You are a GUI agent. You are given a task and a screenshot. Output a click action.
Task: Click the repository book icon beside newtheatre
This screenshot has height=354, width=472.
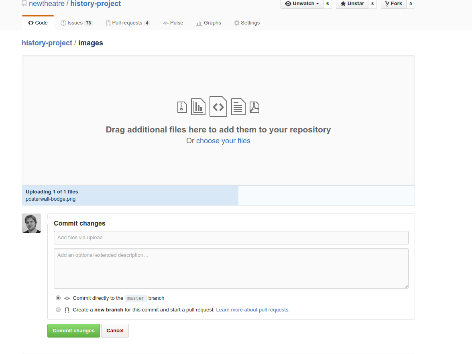[24, 3]
